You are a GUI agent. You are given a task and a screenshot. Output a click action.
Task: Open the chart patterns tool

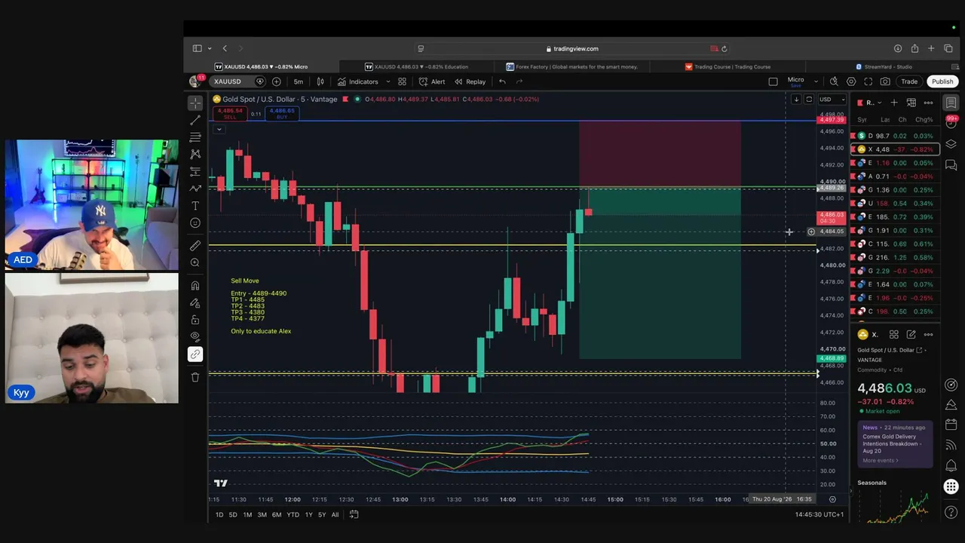(x=195, y=154)
